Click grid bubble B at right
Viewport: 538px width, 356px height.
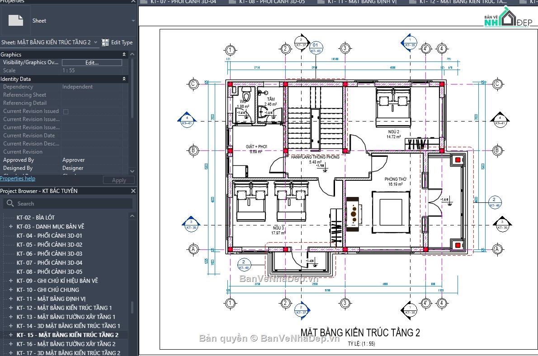point(497,150)
